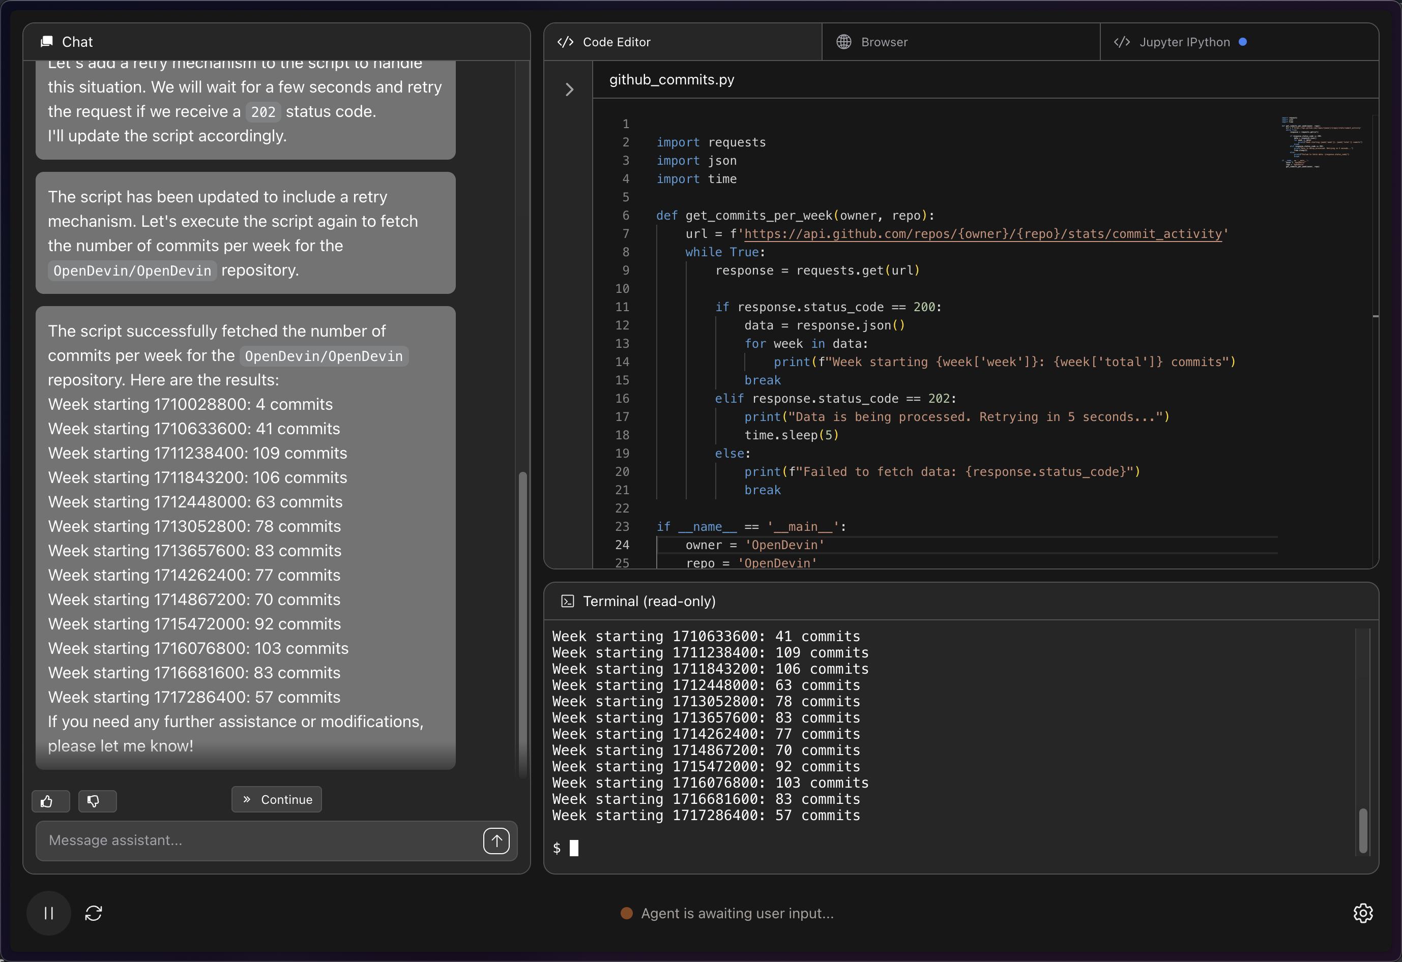
Task: Click the 'while True:' code line
Action: tap(725, 252)
